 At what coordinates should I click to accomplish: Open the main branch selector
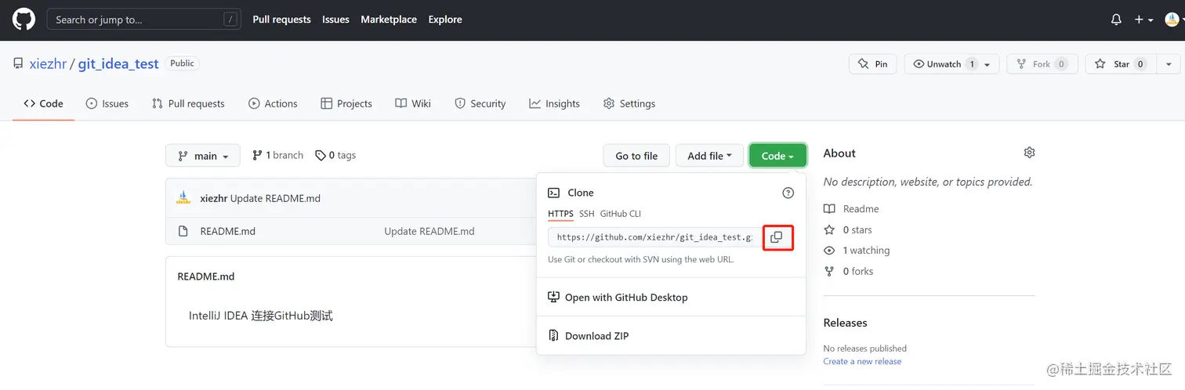pos(202,156)
